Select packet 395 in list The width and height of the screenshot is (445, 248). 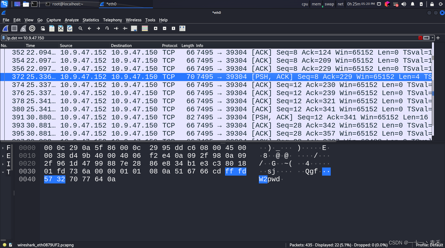click(216, 133)
